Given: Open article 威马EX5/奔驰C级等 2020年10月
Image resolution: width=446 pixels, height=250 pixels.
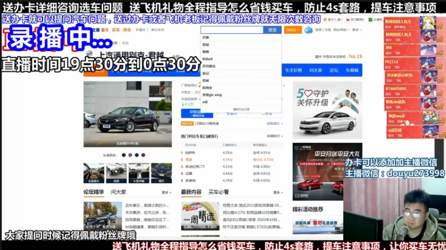Looking at the screenshot, I should (251, 219).
